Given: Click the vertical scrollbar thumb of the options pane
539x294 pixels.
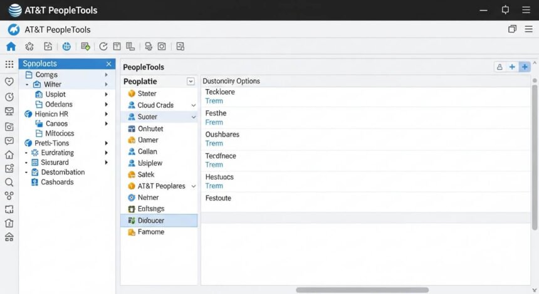Looking at the screenshot, I should (535, 157).
